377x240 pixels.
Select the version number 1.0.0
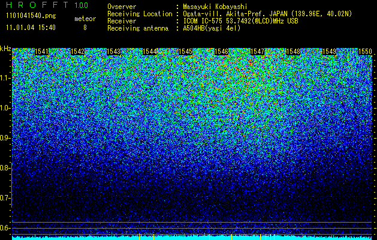point(81,5)
